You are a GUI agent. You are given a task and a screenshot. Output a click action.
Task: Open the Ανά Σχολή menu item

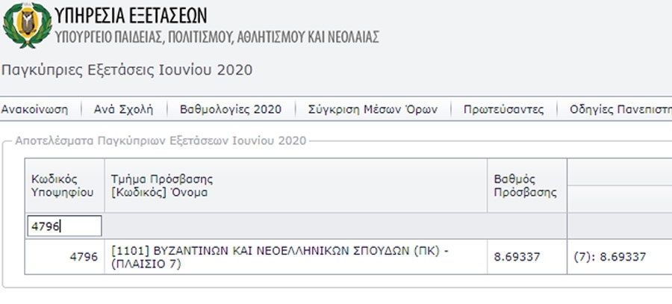tap(123, 109)
